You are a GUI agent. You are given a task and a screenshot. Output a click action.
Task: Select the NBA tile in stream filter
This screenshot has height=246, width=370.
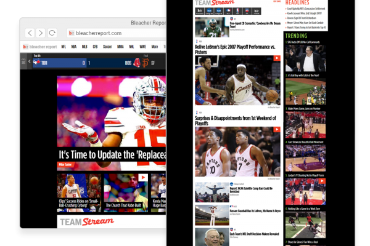(237, 11)
